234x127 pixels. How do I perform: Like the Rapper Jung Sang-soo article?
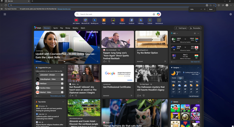pos(104,61)
